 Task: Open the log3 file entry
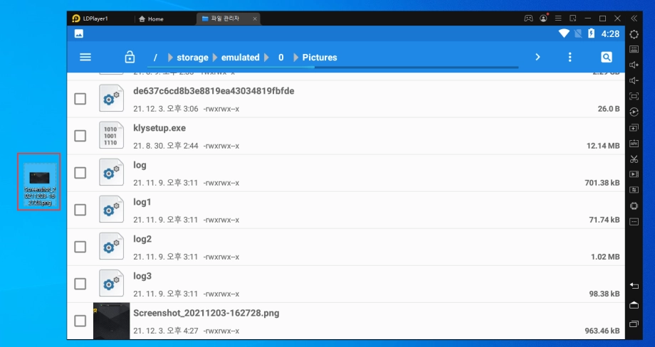click(346, 284)
